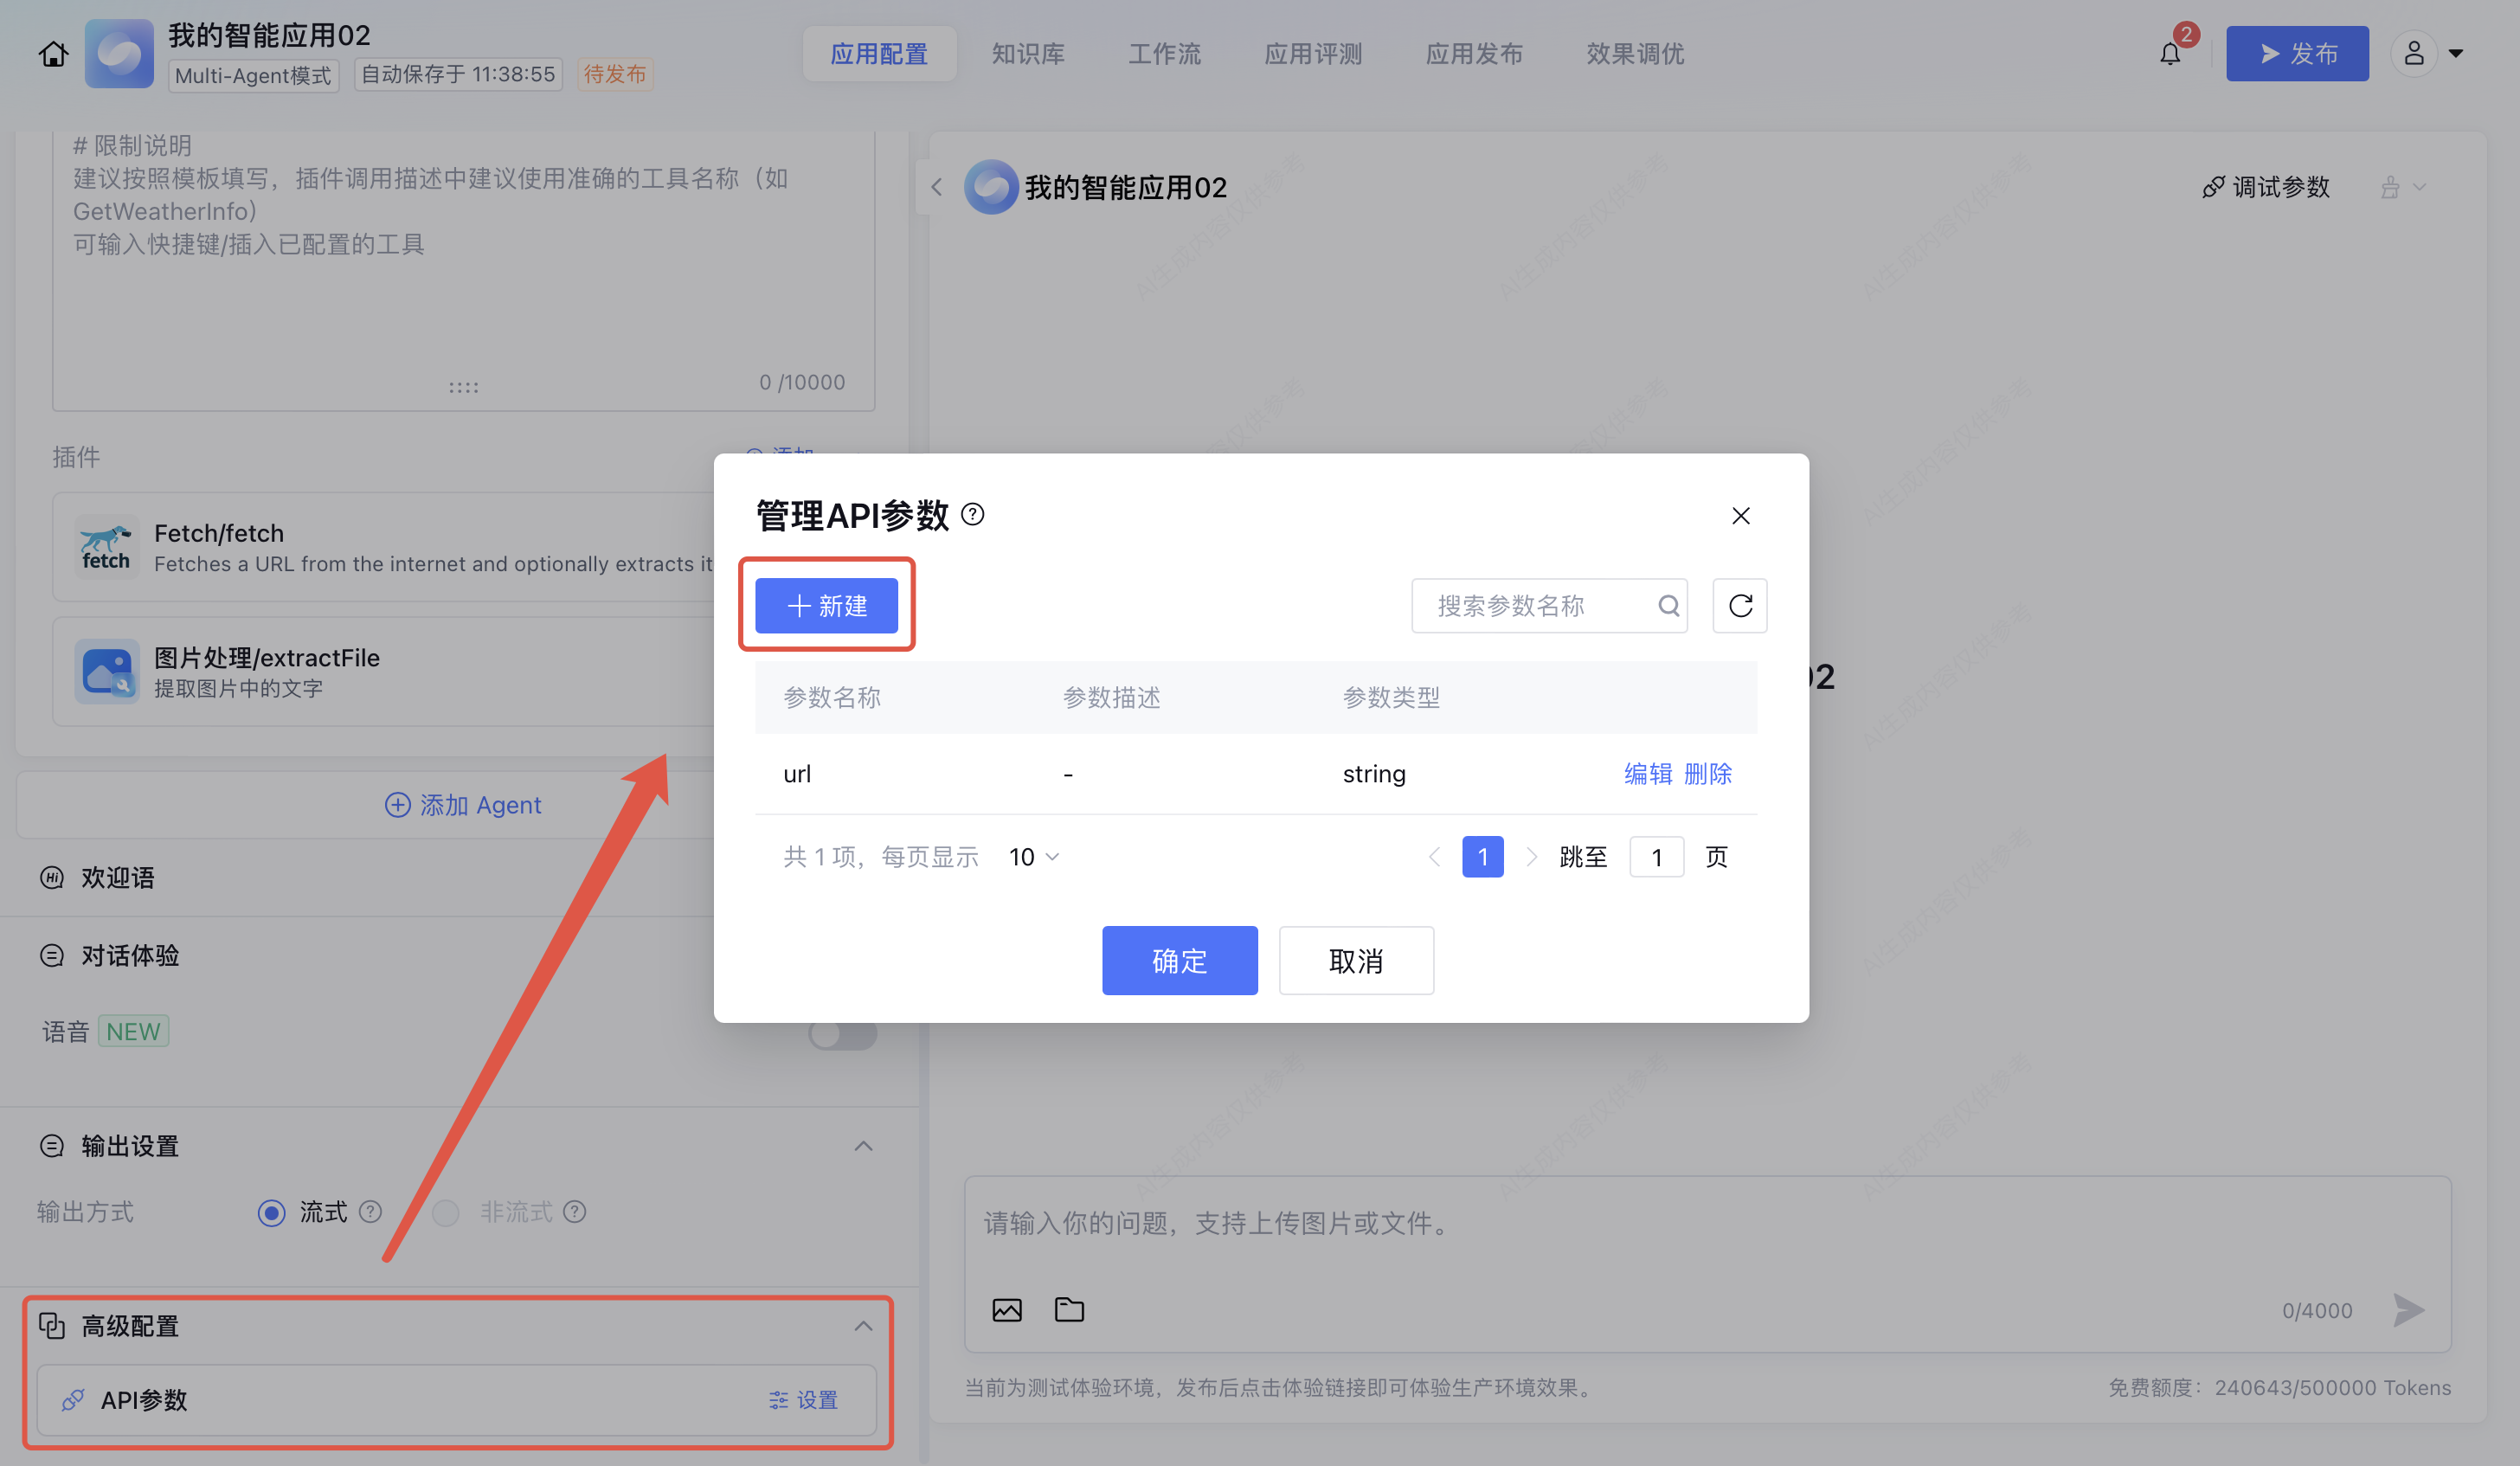The width and height of the screenshot is (2520, 1466).
Task: Refresh the parameter list
Action: (x=1740, y=605)
